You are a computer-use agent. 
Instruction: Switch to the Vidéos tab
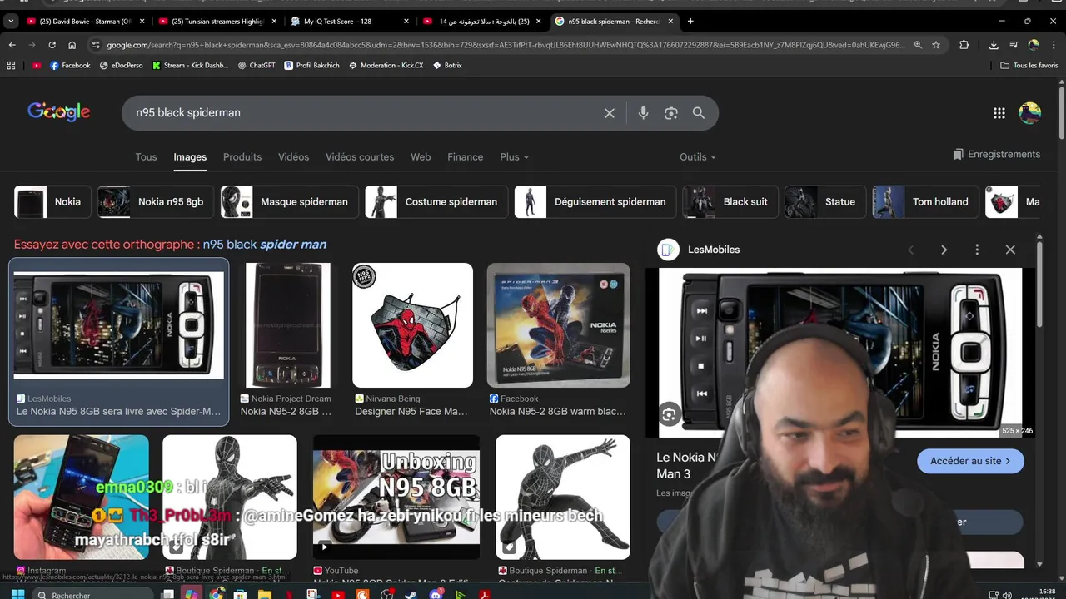click(293, 156)
